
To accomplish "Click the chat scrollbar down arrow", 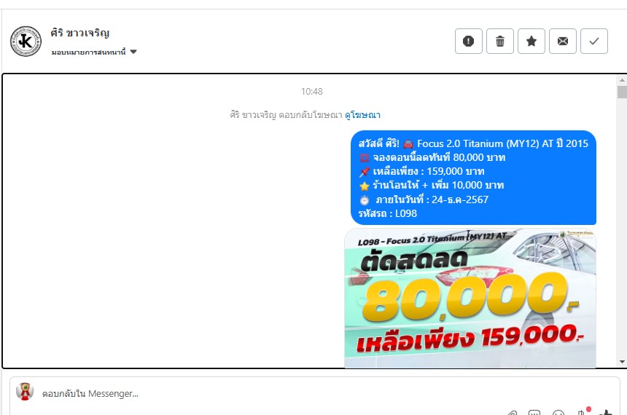I will pyautogui.click(x=622, y=362).
